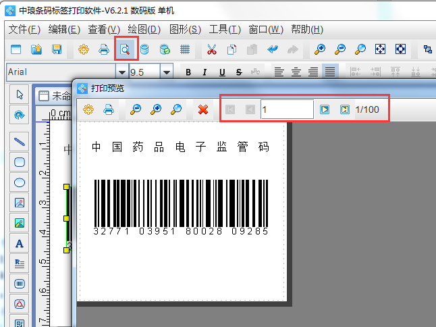The height and width of the screenshot is (327, 436).
Task: Click the printer icon in main toolbar
Action: pyautogui.click(x=104, y=49)
